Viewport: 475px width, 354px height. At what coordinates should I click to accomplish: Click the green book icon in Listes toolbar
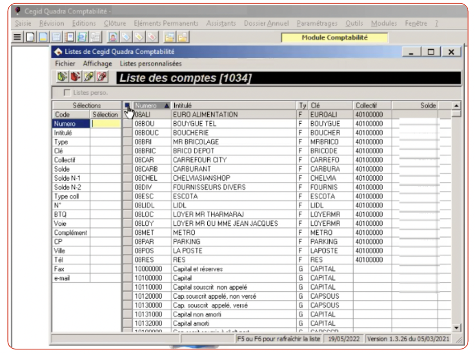(x=62, y=77)
